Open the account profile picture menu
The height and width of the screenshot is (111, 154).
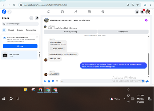pyautogui.click(x=148, y=12)
